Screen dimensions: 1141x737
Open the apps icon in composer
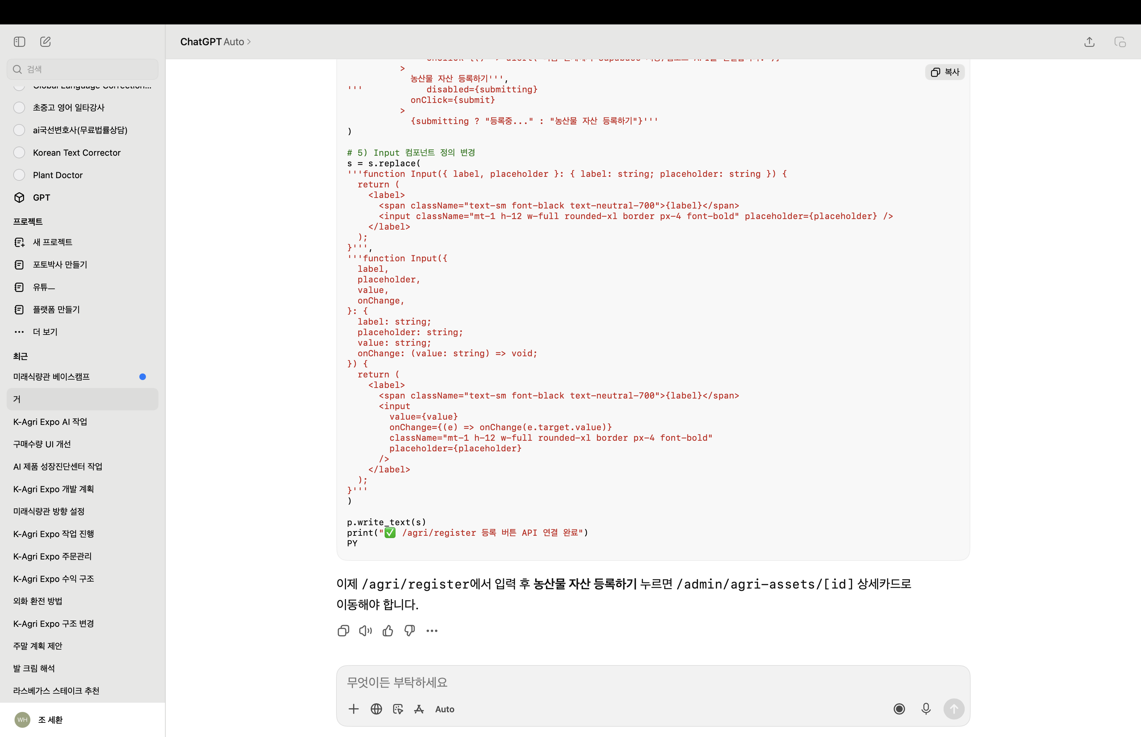pos(419,709)
